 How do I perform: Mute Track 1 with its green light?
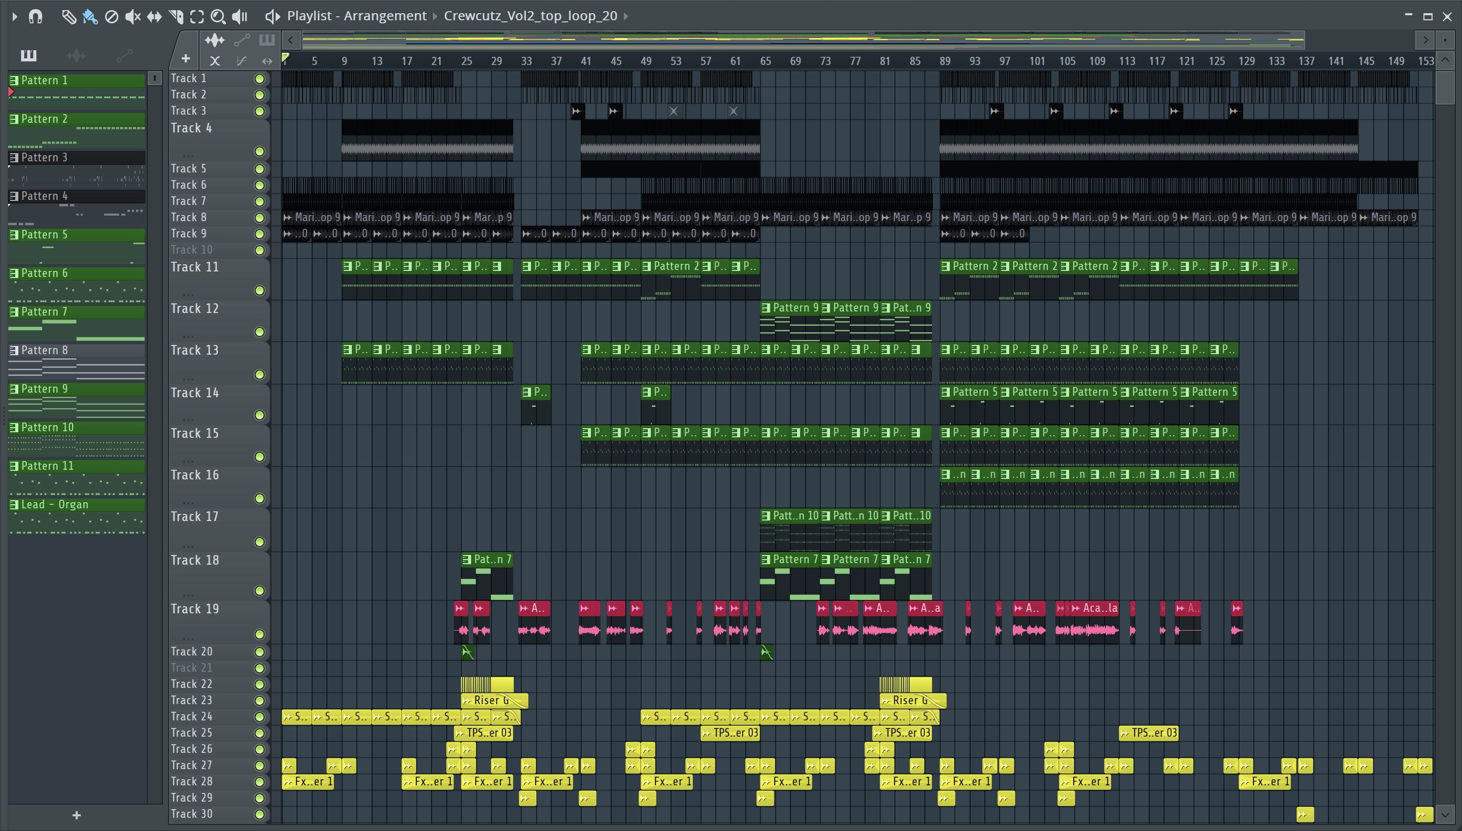coord(259,79)
